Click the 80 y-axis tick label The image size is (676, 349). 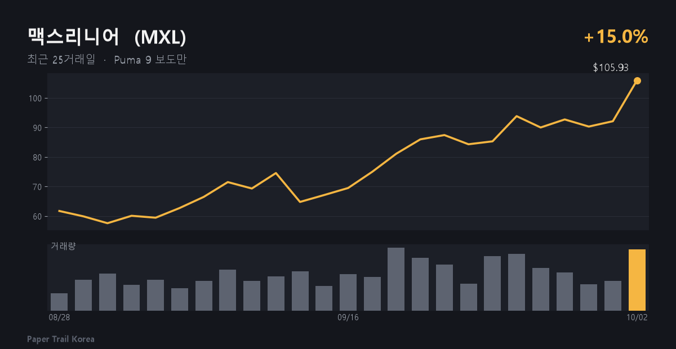click(39, 158)
